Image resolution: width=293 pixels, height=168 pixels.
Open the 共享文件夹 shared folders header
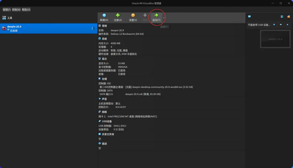click(x=108, y=134)
